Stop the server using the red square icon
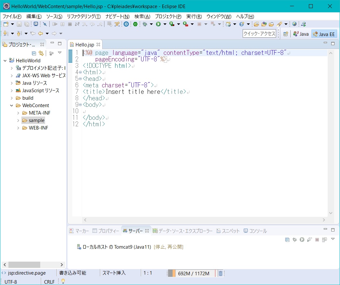340x285 pixels. 316,240
